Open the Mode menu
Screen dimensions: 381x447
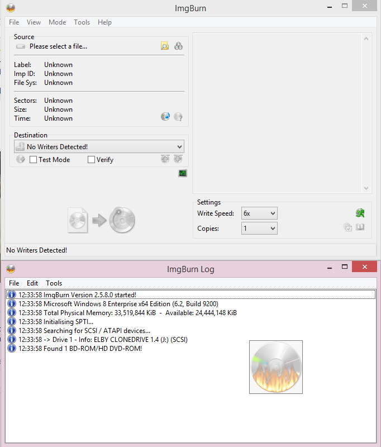point(58,22)
